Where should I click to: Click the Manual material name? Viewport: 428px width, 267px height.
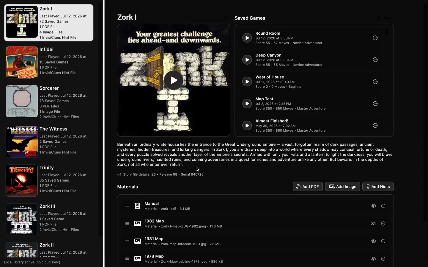click(x=152, y=204)
